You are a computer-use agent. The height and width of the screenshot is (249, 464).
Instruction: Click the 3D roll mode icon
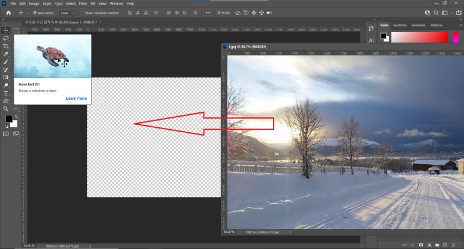(x=246, y=12)
